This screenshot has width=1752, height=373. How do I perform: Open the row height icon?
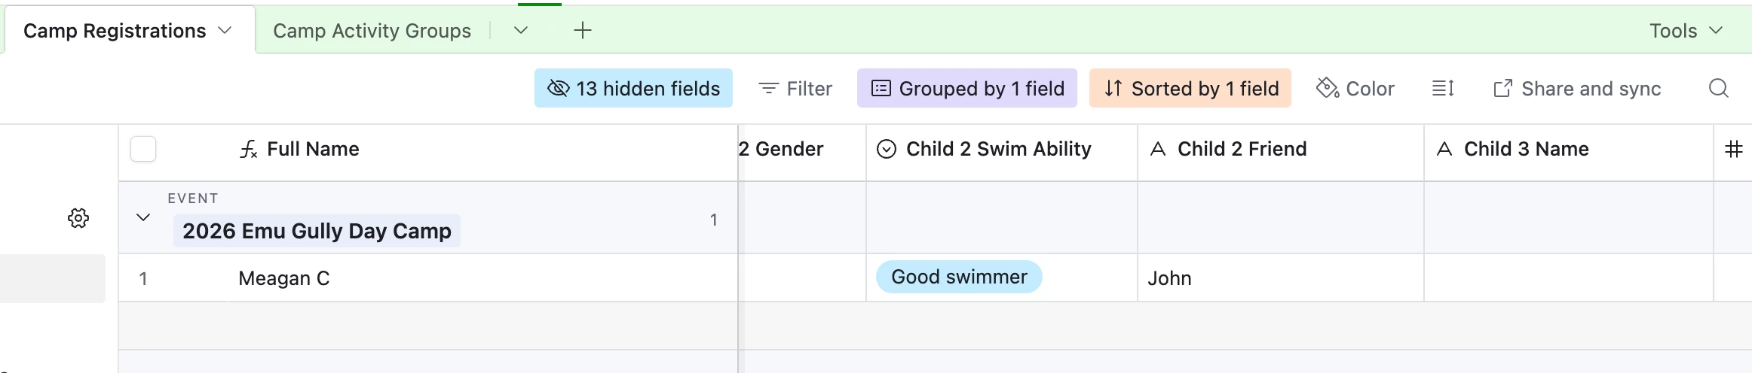click(1442, 89)
